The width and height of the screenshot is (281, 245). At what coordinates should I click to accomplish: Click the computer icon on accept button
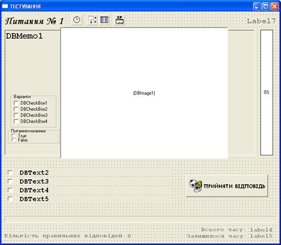195,186
